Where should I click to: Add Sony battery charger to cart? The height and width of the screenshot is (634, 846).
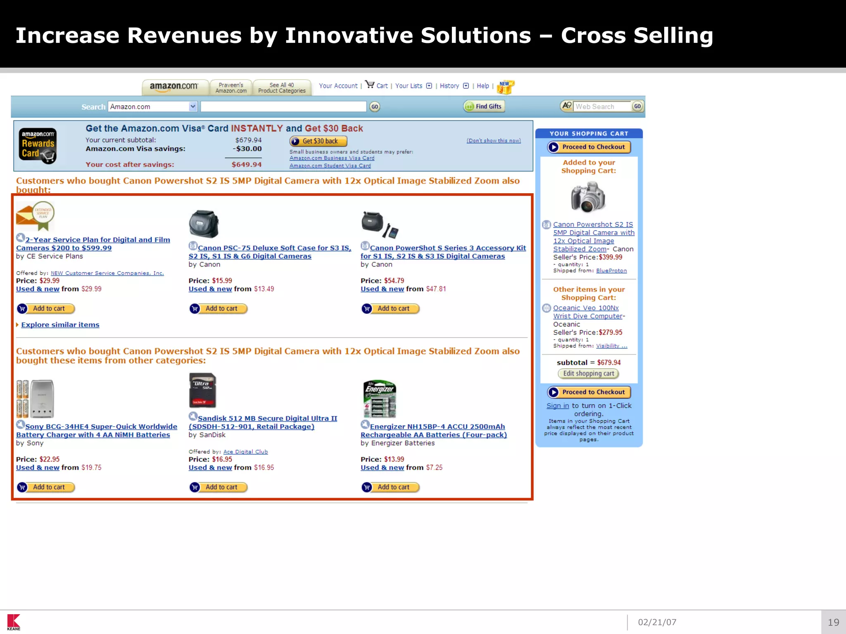(x=45, y=487)
